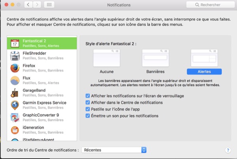237x159 pixels.
Task: Show all preferences grid button
Action: [x=49, y=5]
